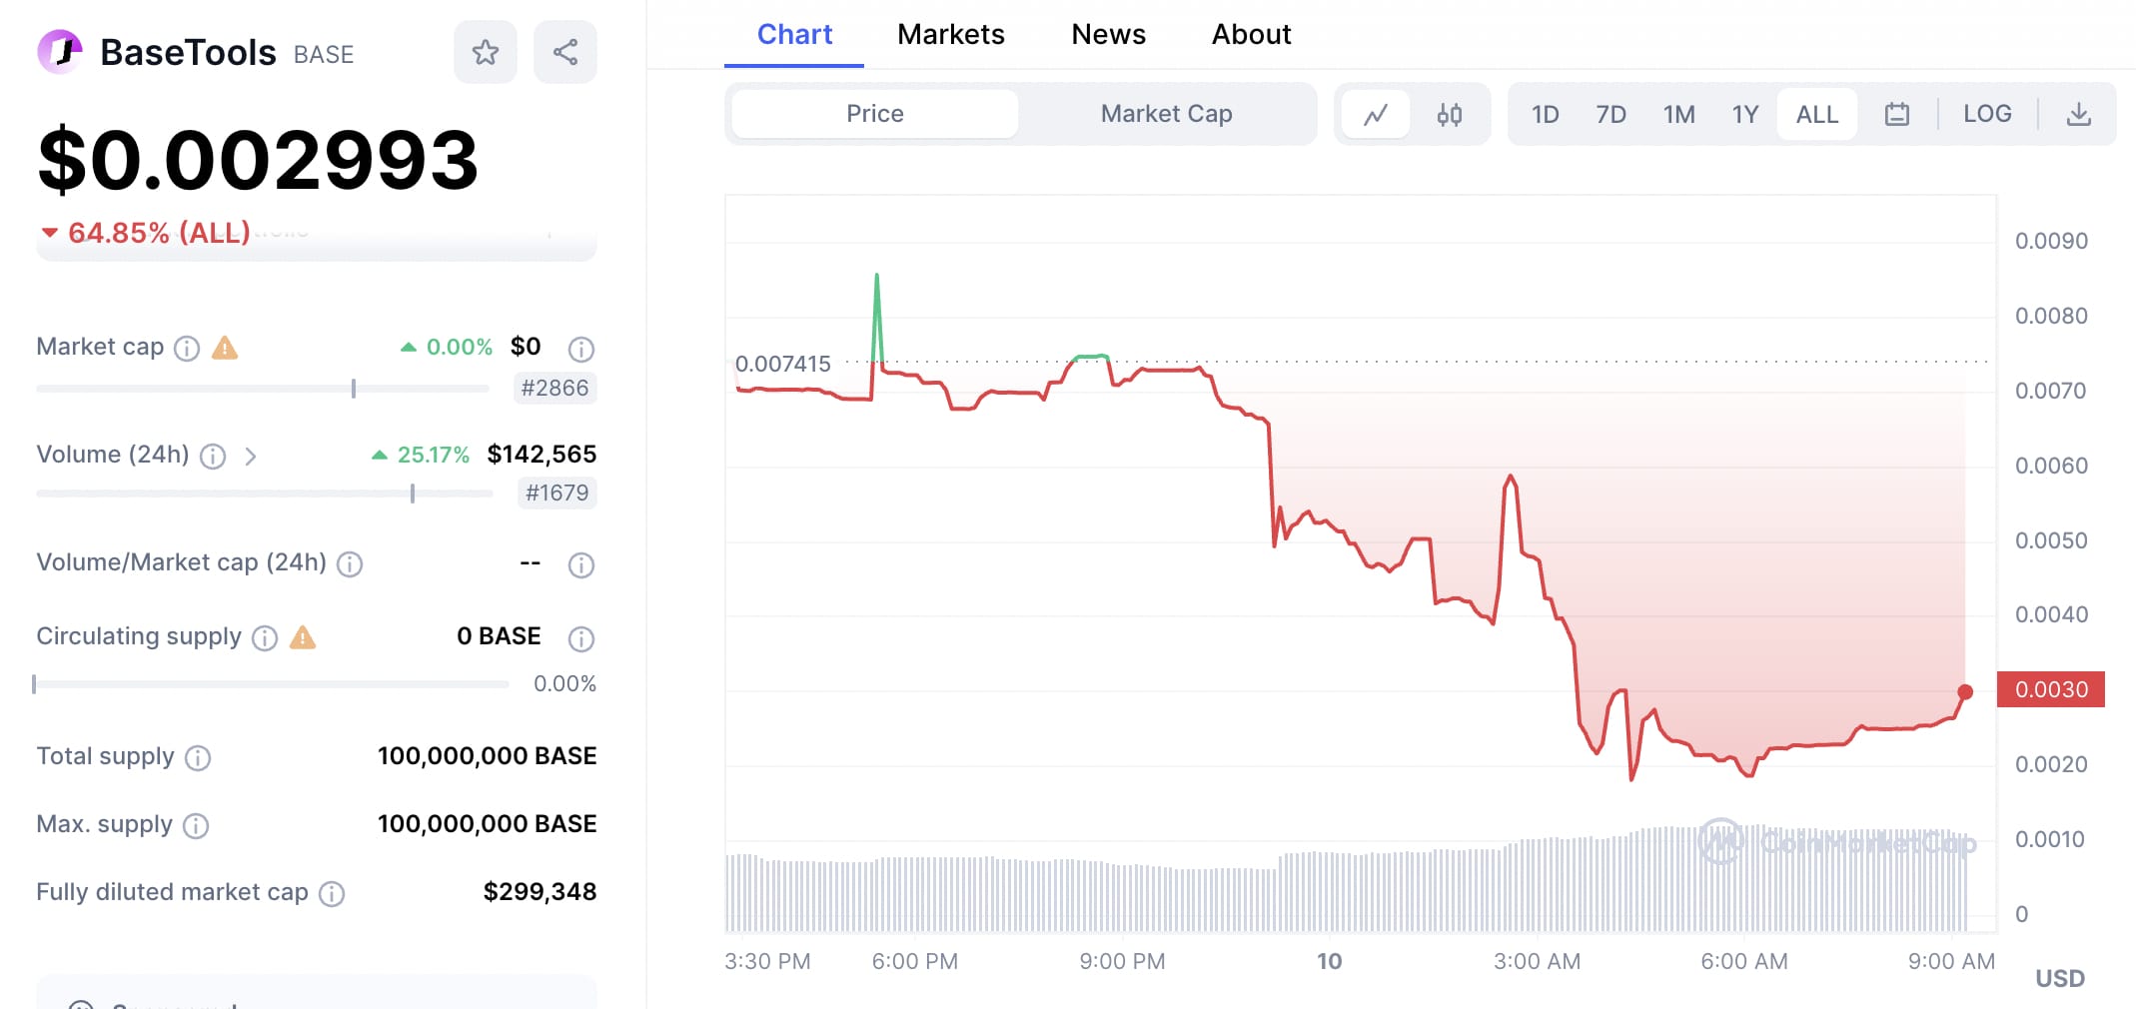Toggle the LOG scale option

click(x=1987, y=114)
